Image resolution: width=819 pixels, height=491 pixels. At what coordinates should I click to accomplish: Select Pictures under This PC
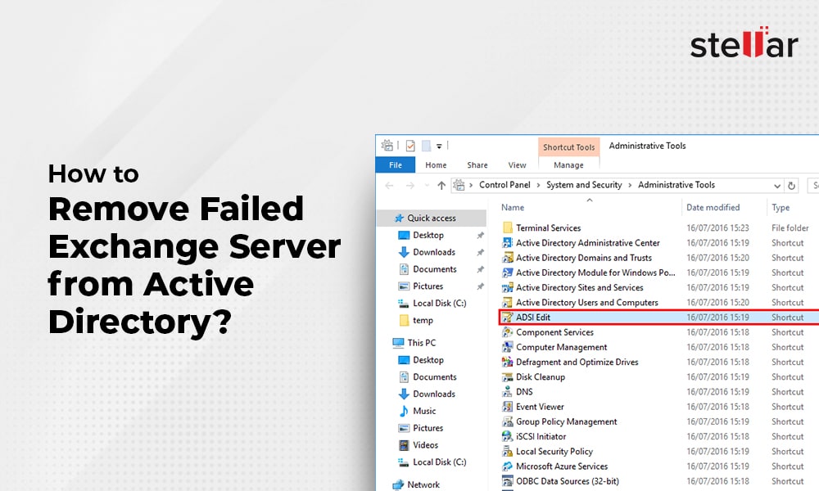tap(428, 428)
